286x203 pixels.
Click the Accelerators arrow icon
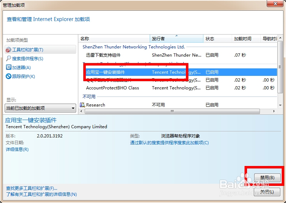pyautogui.click(x=8, y=67)
